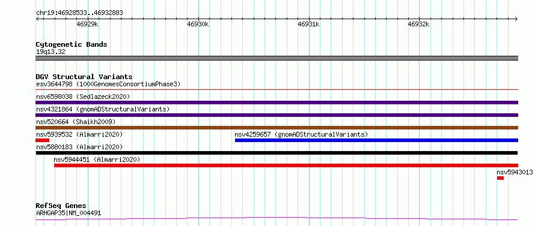This screenshot has height=226, width=535.
Task: Open nsv5880183 (Almarri2020) label
Action: click(79, 147)
